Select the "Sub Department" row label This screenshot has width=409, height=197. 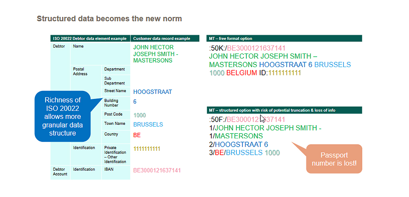[115, 81]
